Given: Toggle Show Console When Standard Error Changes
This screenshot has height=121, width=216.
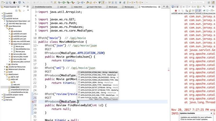Looking at the screenshot, I should 200,10.
